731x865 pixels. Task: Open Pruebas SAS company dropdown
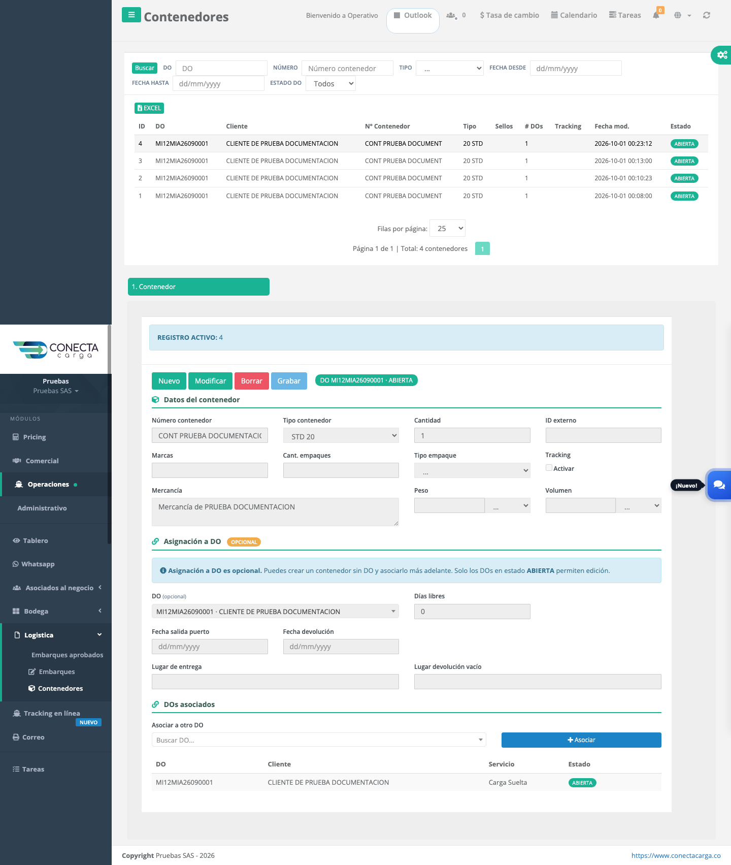coord(56,391)
